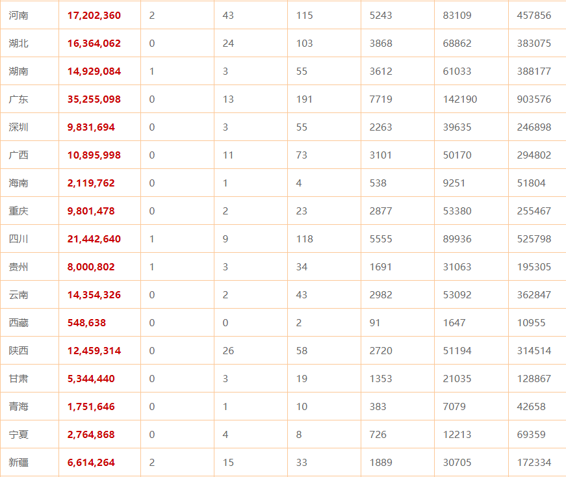Select 9,801,478 in the 重庆 row
Viewport: 566px width, 477px height.
pos(91,211)
